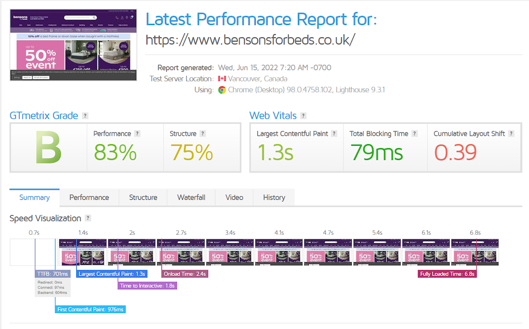Click the Speed Visualization heading
The height and width of the screenshot is (329, 529).
click(46, 218)
